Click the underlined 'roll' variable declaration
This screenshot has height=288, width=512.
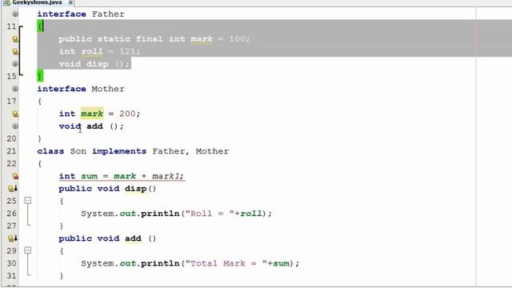(92, 51)
